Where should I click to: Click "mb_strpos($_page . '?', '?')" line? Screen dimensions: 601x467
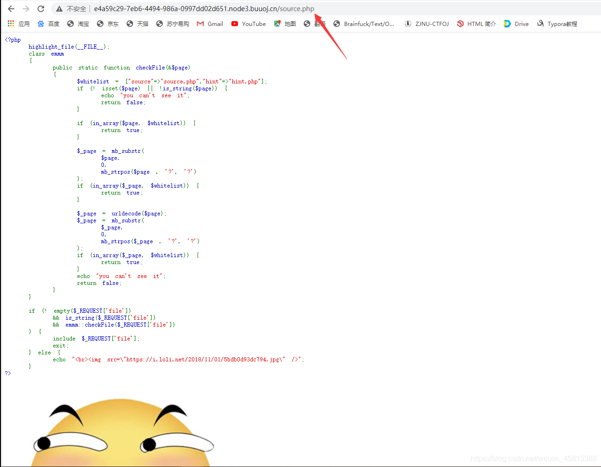point(150,241)
